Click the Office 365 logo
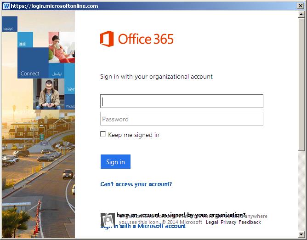The width and height of the screenshot is (307, 240). 136,39
